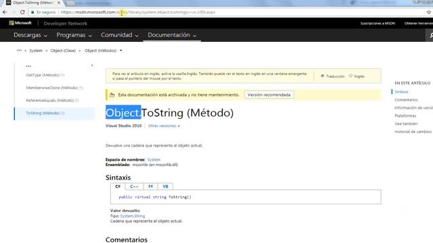Click the forward navigation arrow

pos(14,12)
